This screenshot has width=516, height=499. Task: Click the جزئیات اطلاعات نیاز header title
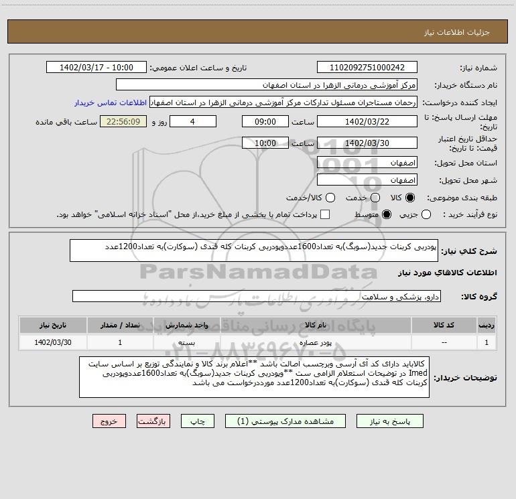pyautogui.click(x=457, y=32)
